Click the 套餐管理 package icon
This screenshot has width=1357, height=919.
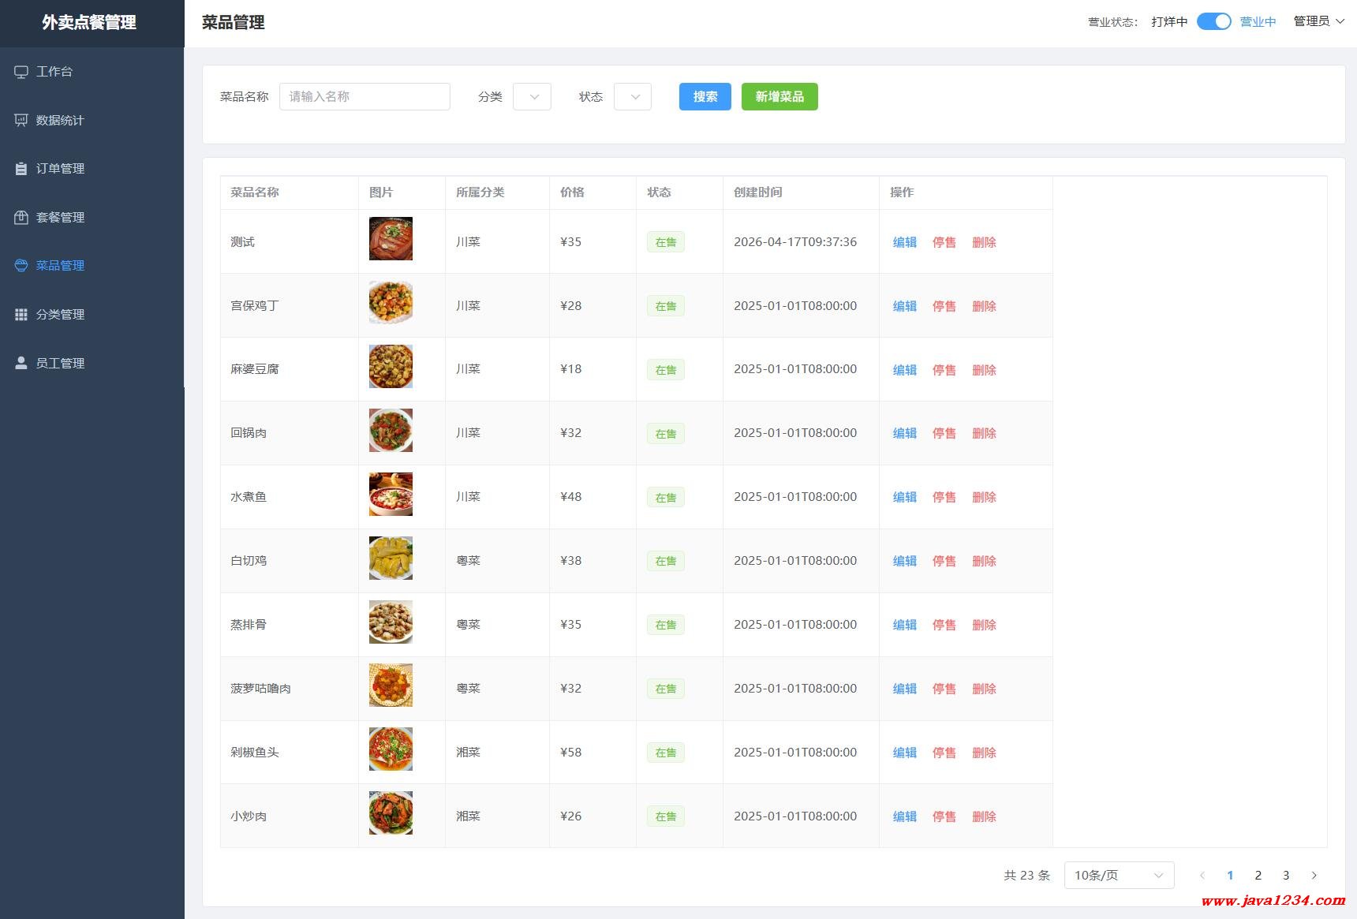(21, 217)
